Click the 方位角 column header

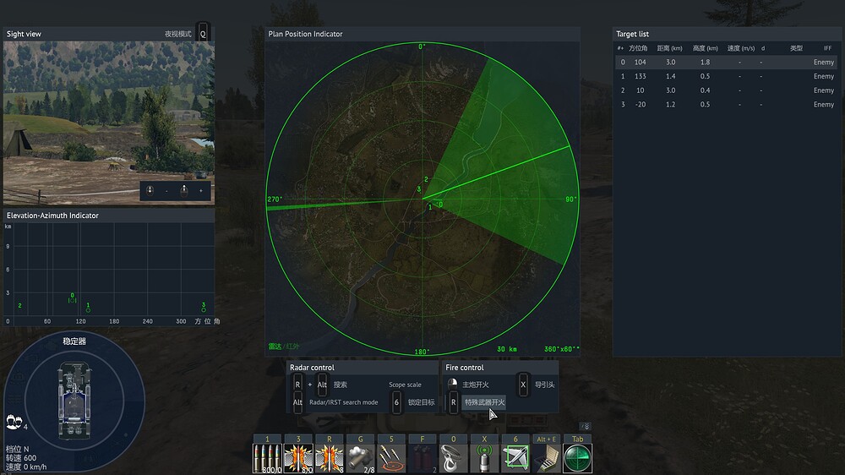tap(638, 48)
